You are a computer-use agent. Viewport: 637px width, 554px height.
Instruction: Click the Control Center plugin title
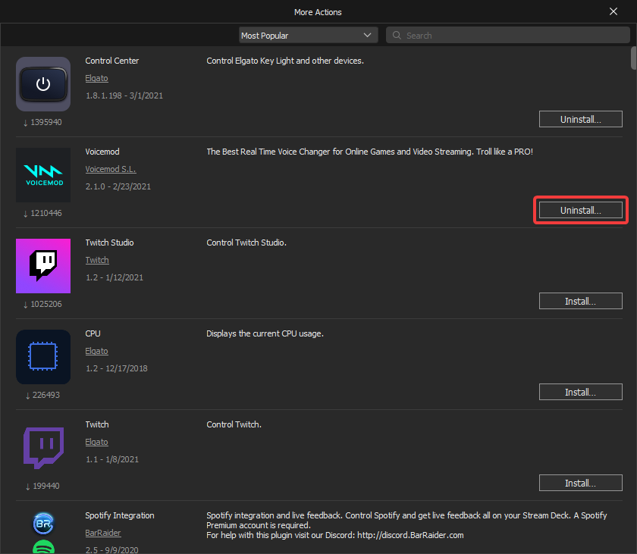click(112, 61)
